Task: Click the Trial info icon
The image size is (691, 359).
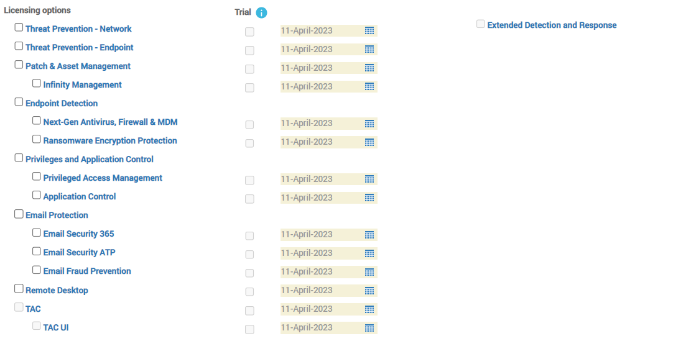Action: point(261,13)
